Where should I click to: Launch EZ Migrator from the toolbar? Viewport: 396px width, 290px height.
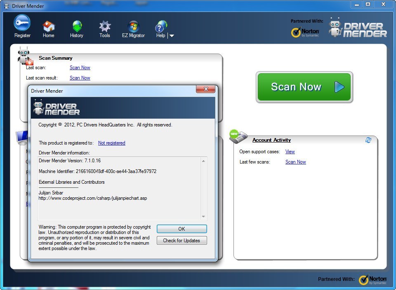click(133, 29)
